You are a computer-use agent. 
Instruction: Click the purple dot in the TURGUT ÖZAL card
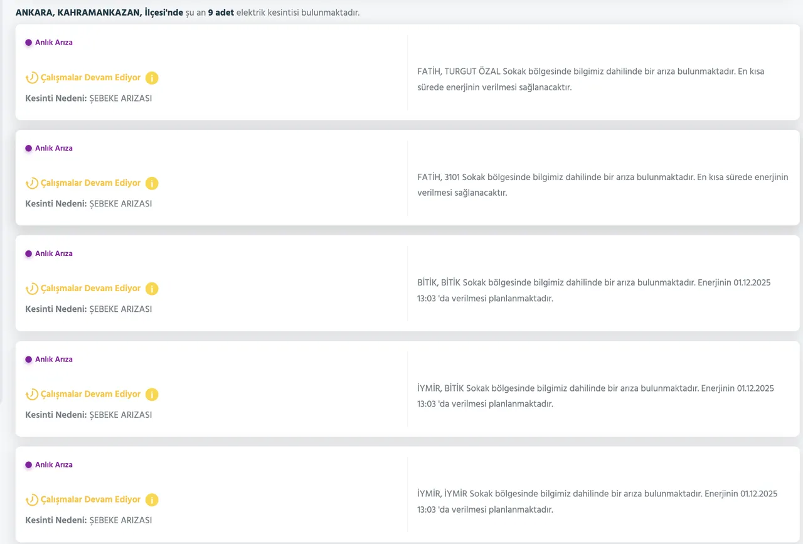click(x=28, y=43)
